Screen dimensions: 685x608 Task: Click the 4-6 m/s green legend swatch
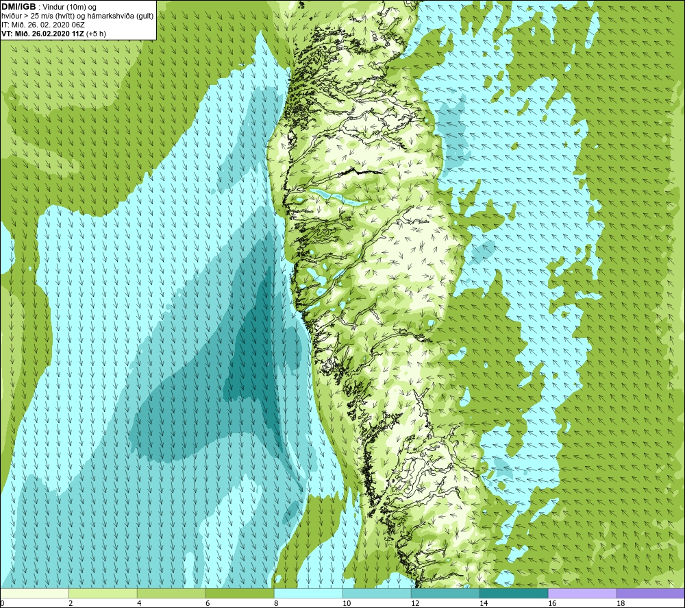tap(171, 593)
